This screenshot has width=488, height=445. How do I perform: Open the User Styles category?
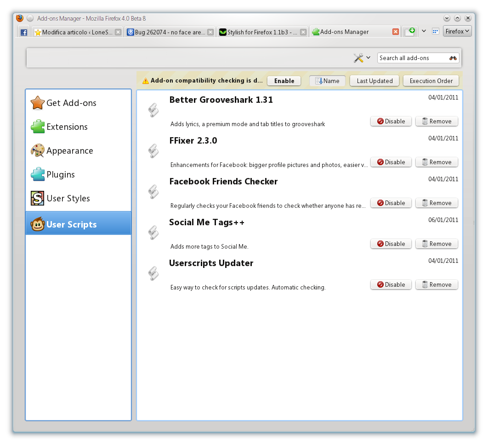[x=79, y=198]
